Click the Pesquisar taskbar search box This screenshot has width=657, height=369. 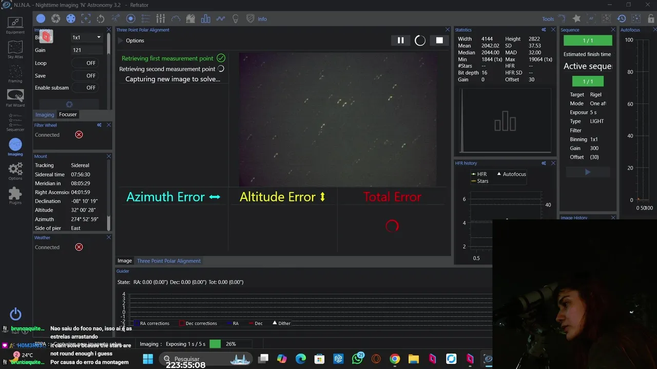pos(206,359)
